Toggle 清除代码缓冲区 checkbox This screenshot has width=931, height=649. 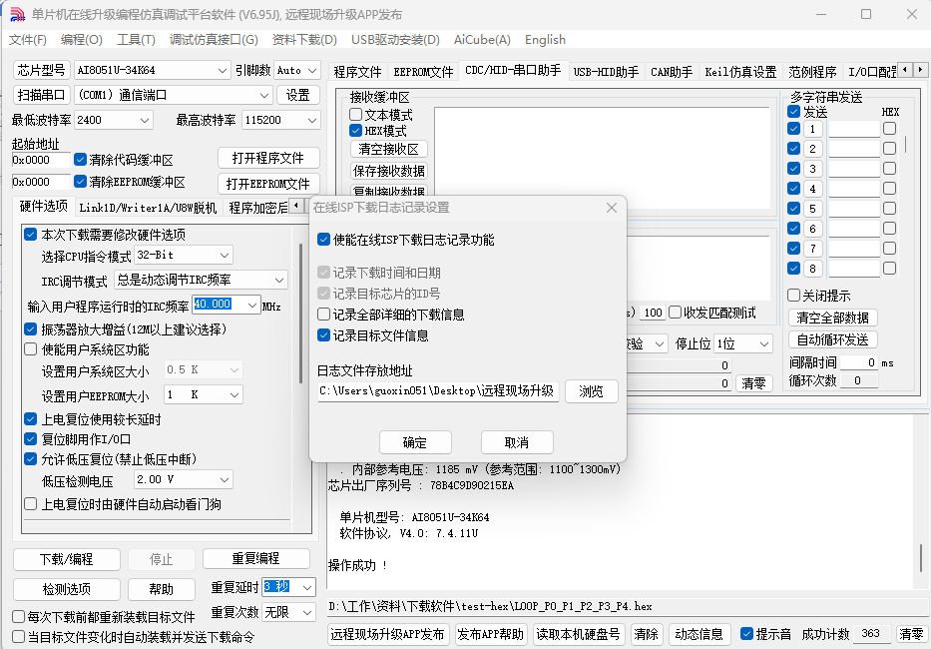80,160
